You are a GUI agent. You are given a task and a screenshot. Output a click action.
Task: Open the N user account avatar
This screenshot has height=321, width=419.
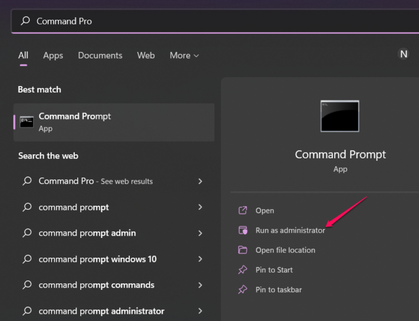404,54
